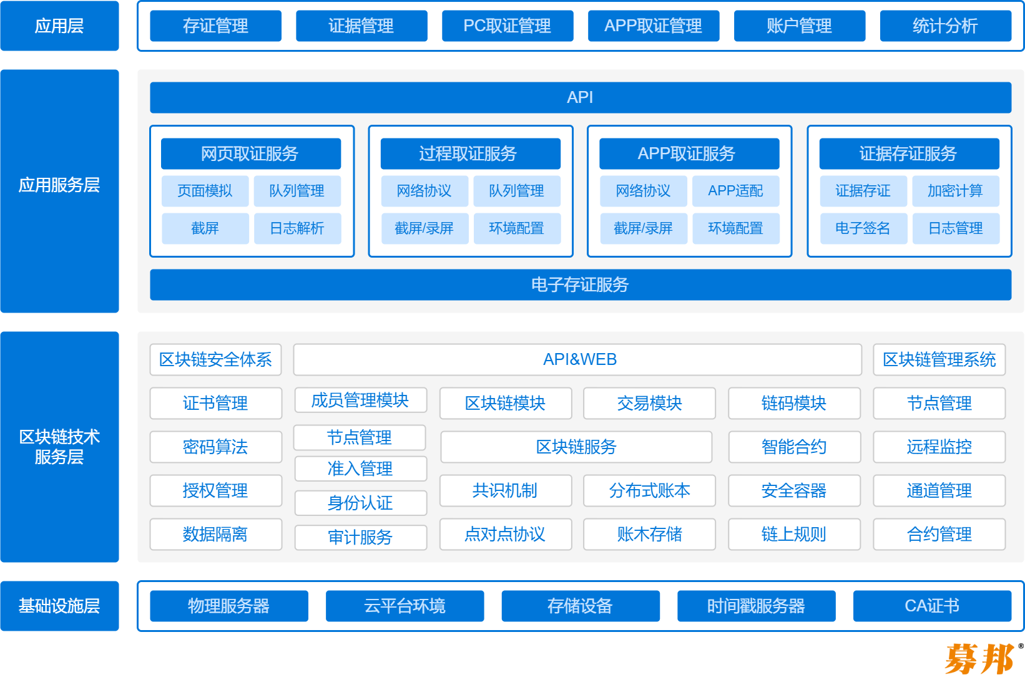
Task: Click the 统计分析 block
Action: (945, 26)
